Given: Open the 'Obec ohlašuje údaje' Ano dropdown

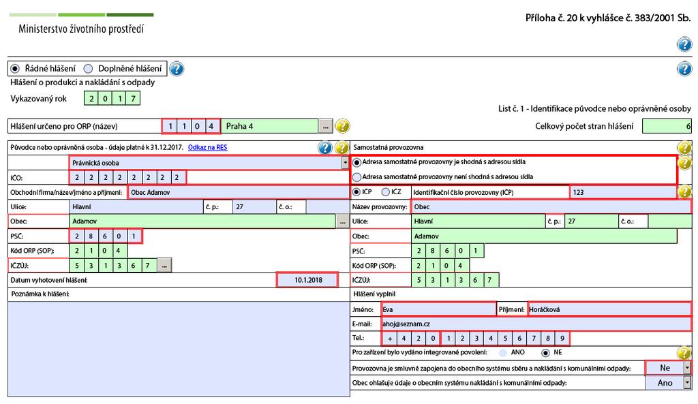Looking at the screenshot, I should click(687, 383).
